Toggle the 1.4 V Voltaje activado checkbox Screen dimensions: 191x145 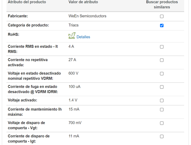coord(162,101)
